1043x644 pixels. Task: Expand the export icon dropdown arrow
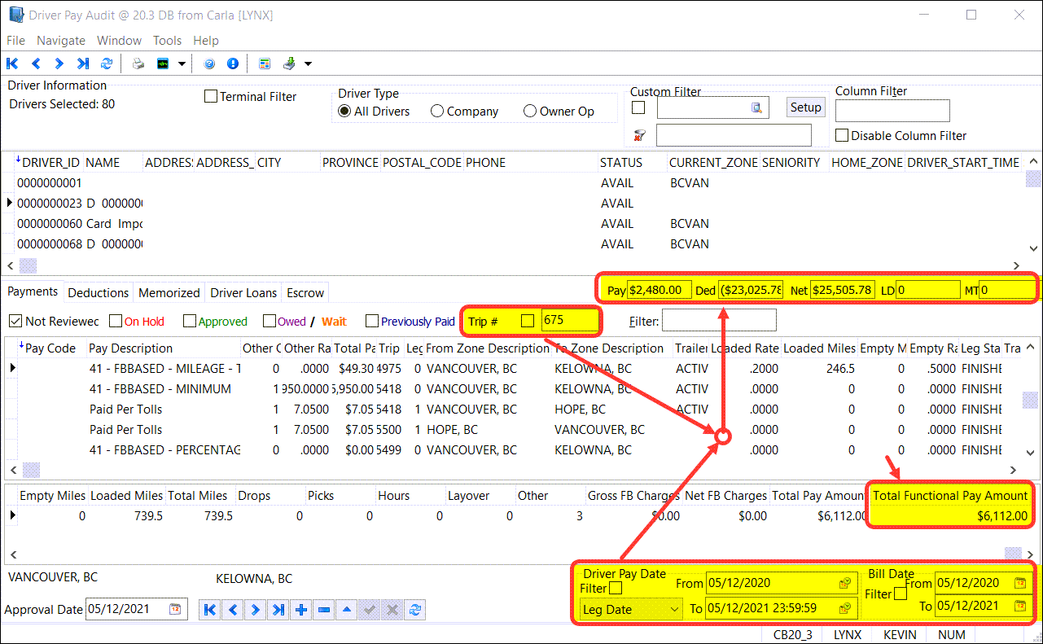[308, 64]
